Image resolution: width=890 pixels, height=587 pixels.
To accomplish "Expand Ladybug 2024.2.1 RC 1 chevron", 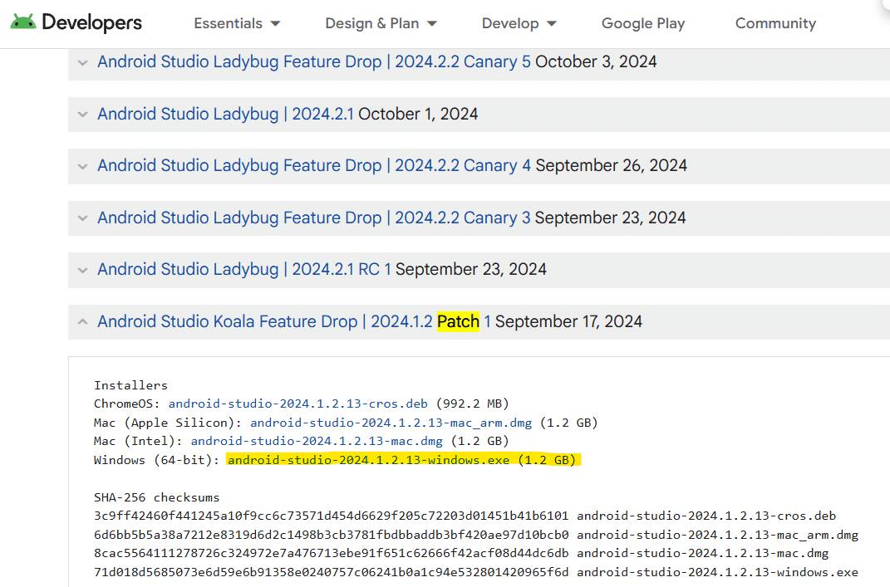I will coord(83,270).
